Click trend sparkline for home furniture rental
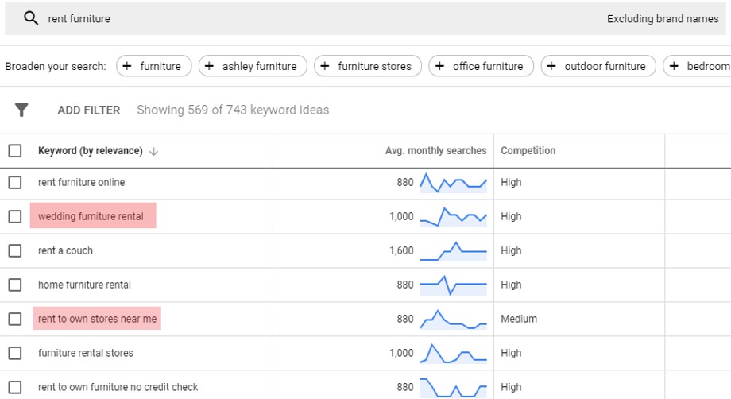 [453, 285]
